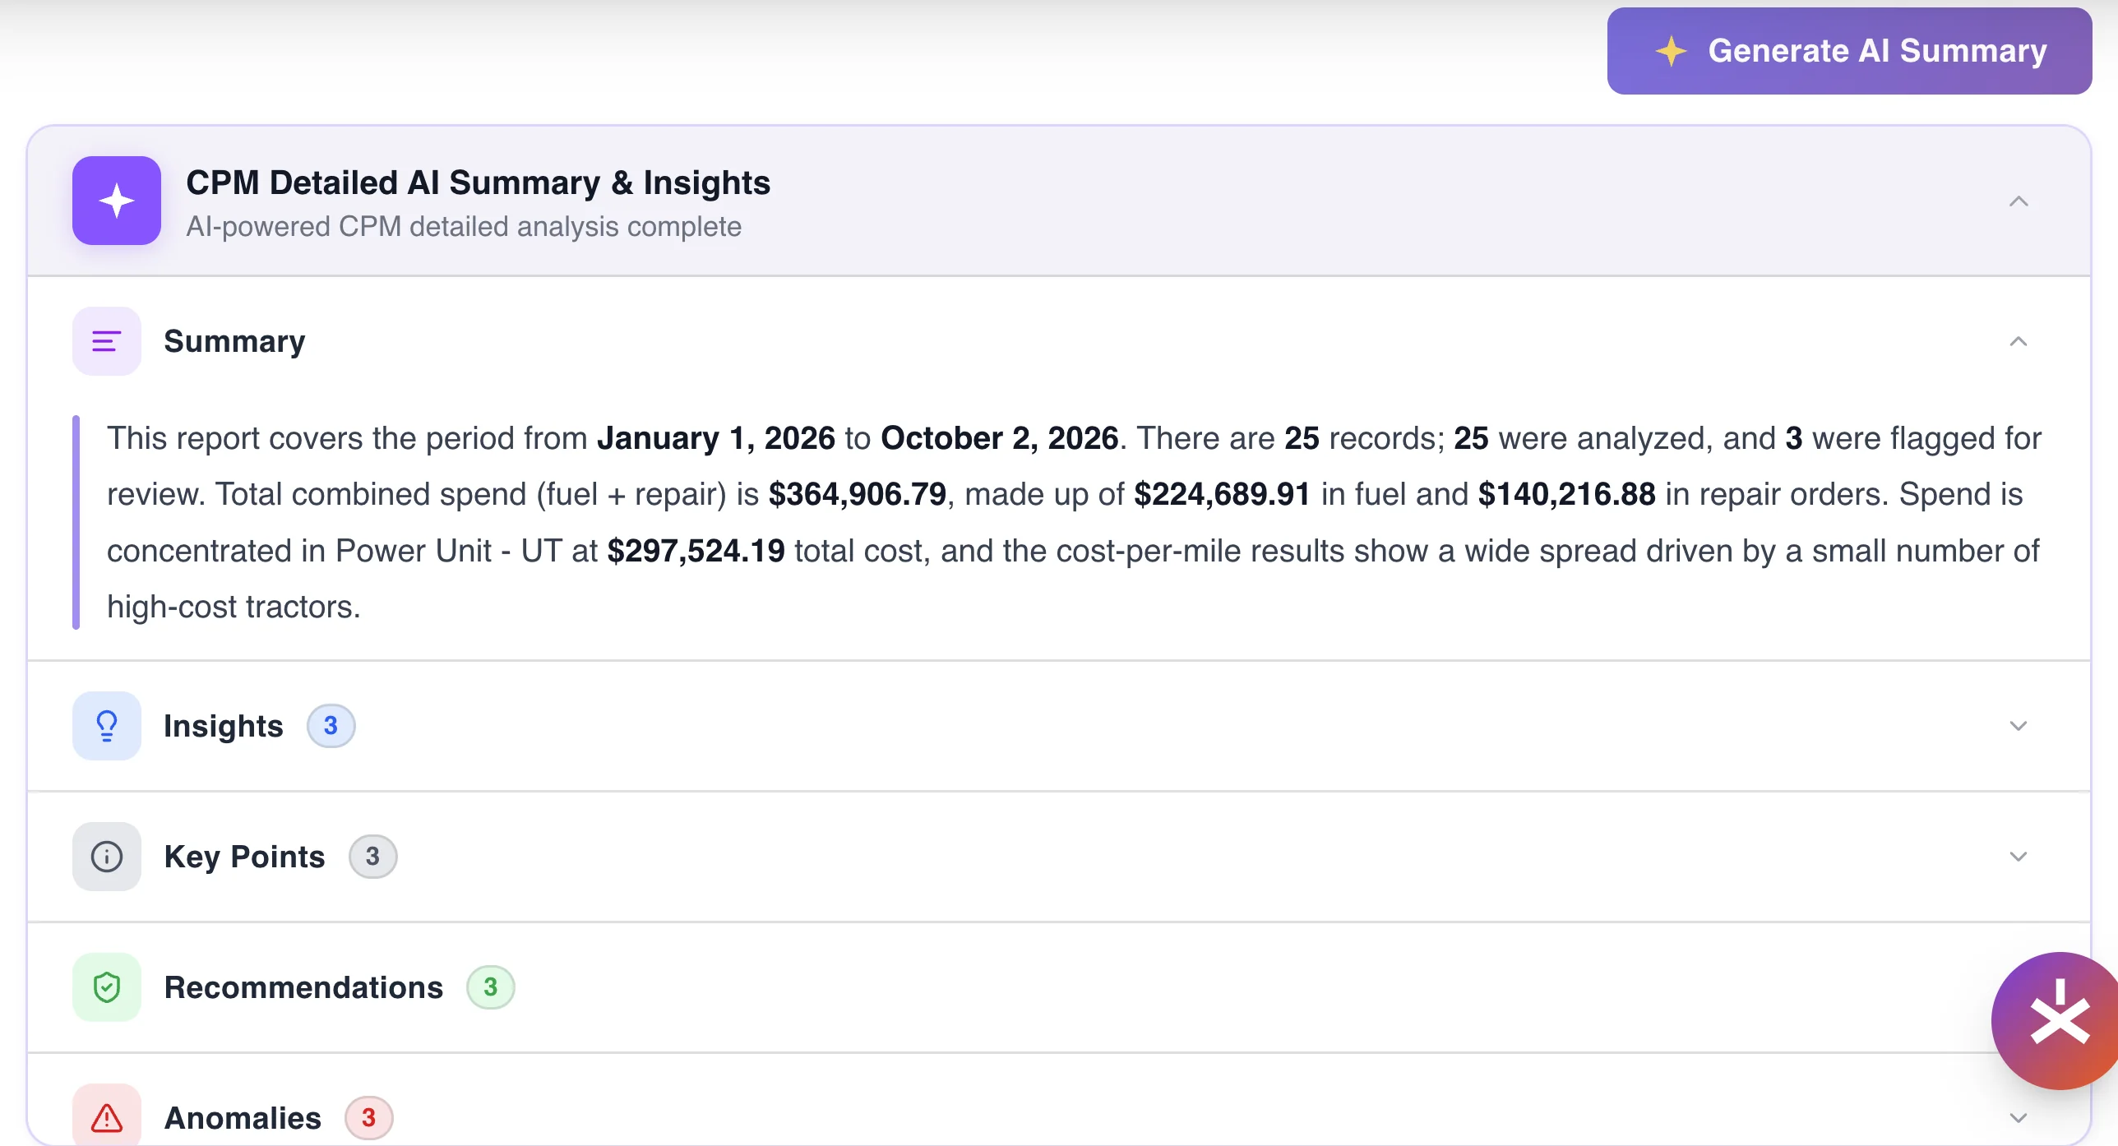Click the Power Unit cost $297,524.19
The width and height of the screenshot is (2118, 1146).
coord(696,551)
